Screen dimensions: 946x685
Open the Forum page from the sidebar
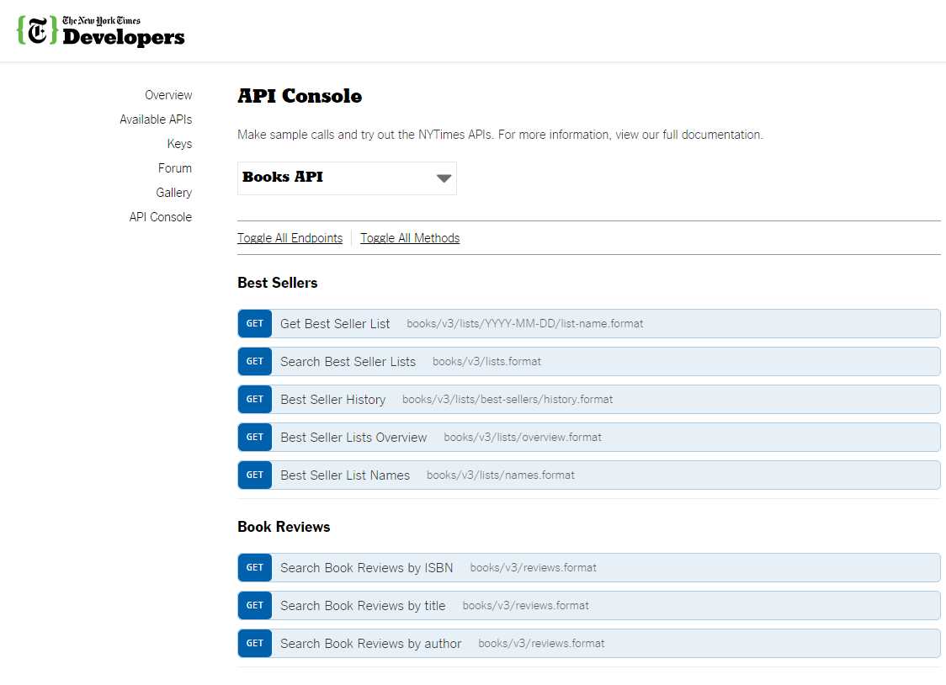point(175,167)
